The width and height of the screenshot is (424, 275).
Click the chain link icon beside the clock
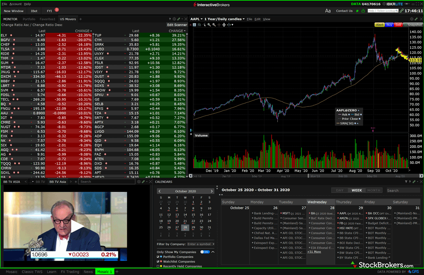click(401, 11)
